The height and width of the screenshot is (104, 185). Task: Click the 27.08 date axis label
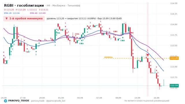point(23,98)
